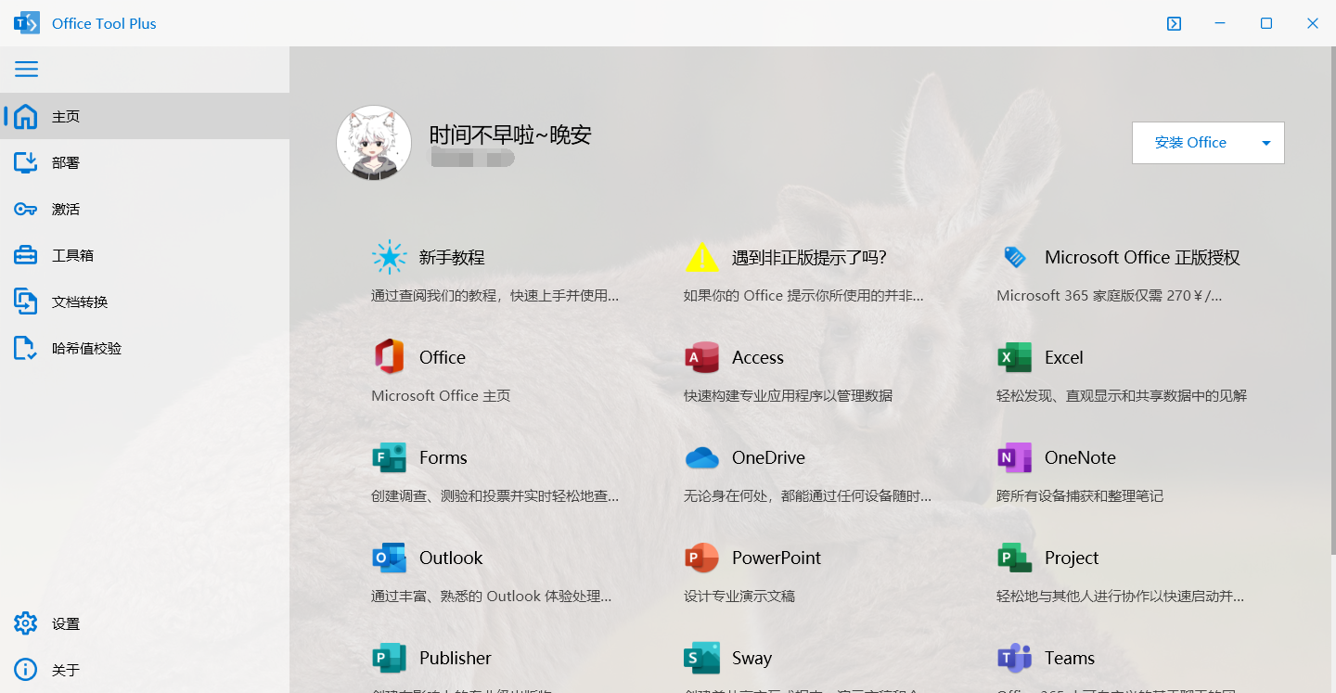Screen dimensions: 1336x693
Task: Expand the 安装 Office dropdown arrow
Action: coord(1265,143)
